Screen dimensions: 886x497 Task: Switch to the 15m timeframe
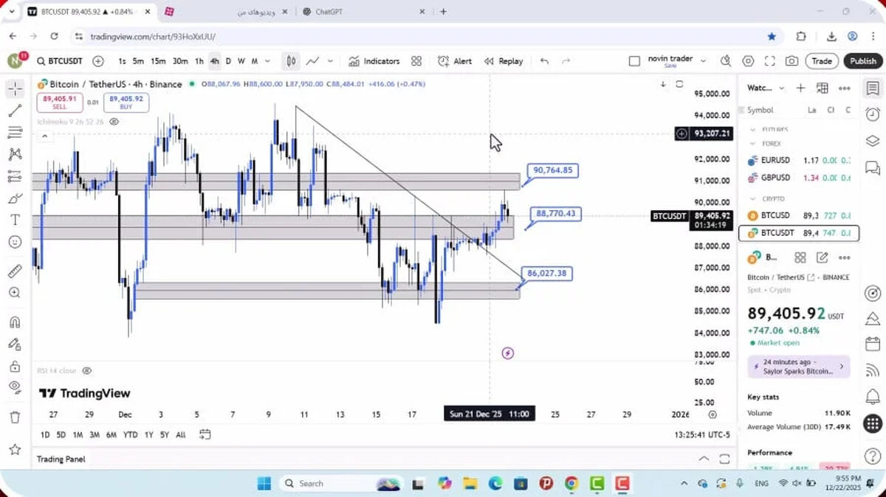(x=158, y=61)
